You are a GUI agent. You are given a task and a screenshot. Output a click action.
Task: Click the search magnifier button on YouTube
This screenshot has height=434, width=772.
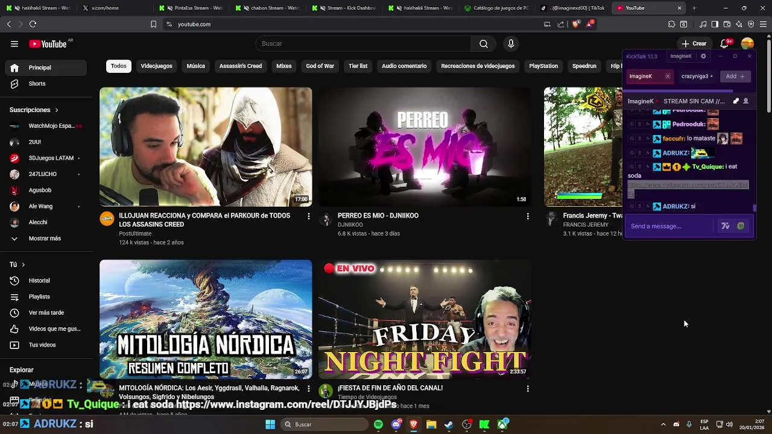[x=484, y=43]
